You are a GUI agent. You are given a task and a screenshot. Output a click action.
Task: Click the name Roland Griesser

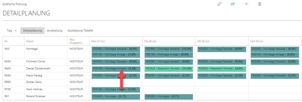(36, 96)
